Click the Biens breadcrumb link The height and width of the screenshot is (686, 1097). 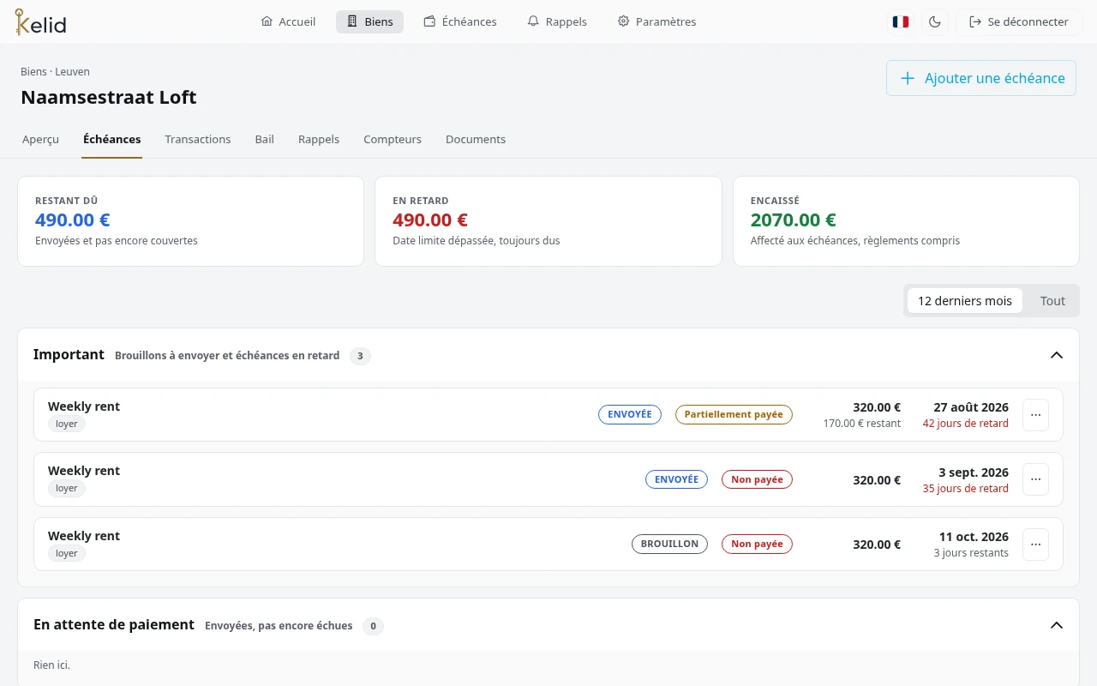[33, 72]
